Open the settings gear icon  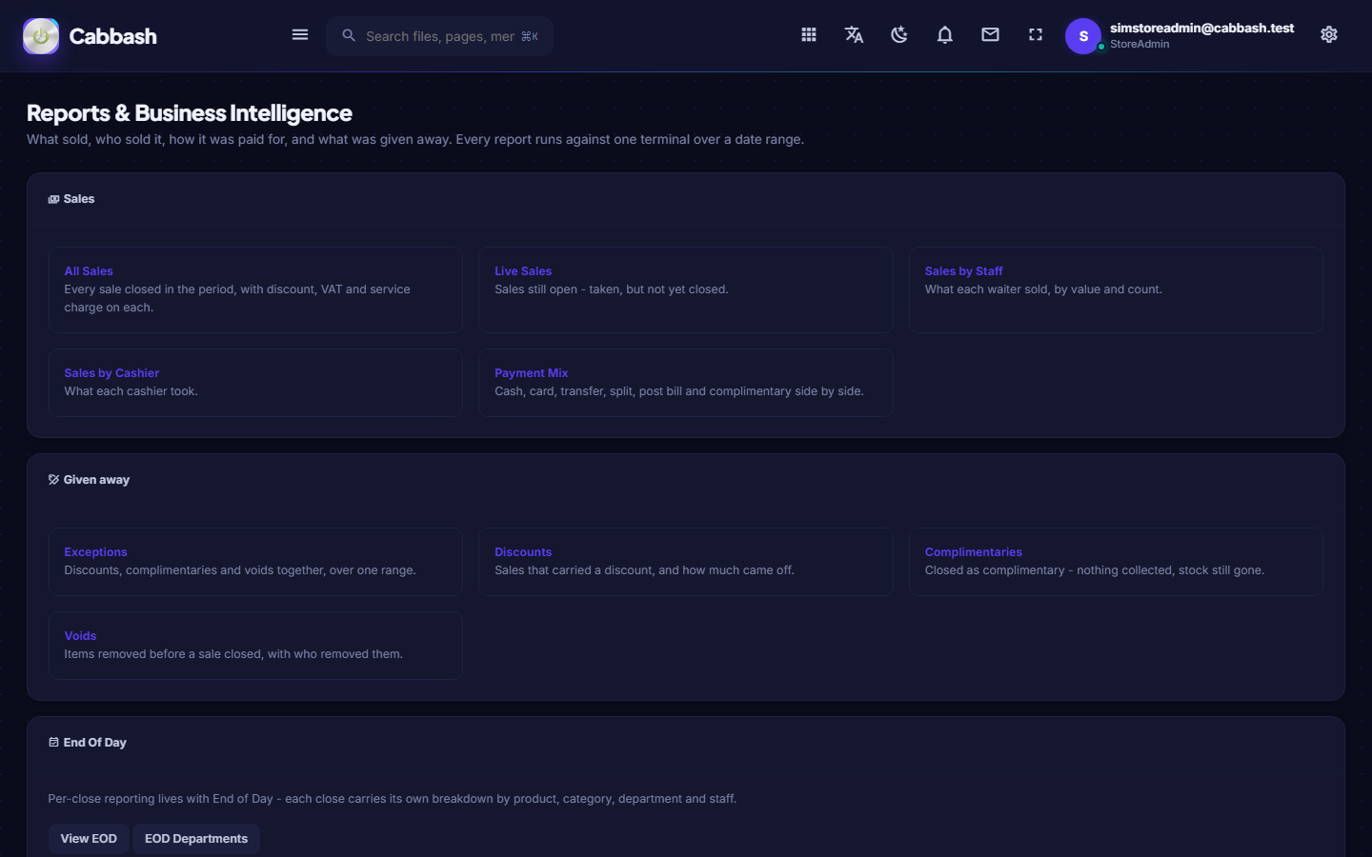1329,35
